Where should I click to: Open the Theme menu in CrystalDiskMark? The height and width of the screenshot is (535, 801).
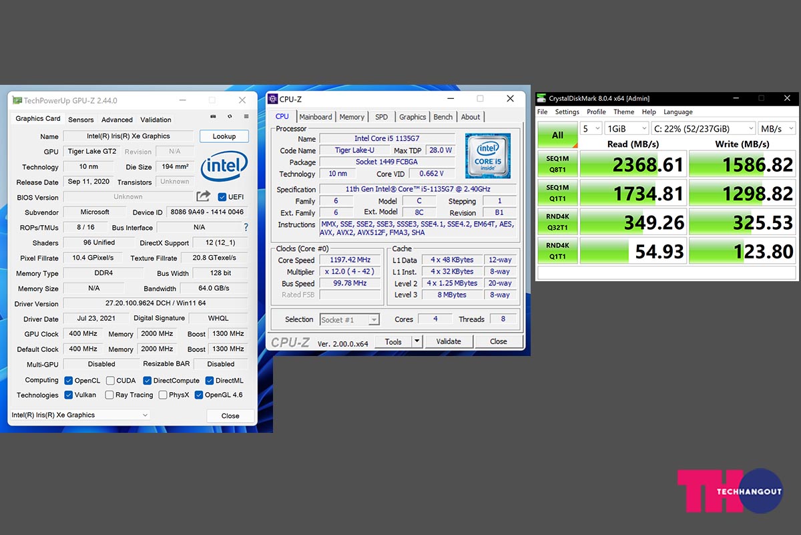coord(624,112)
